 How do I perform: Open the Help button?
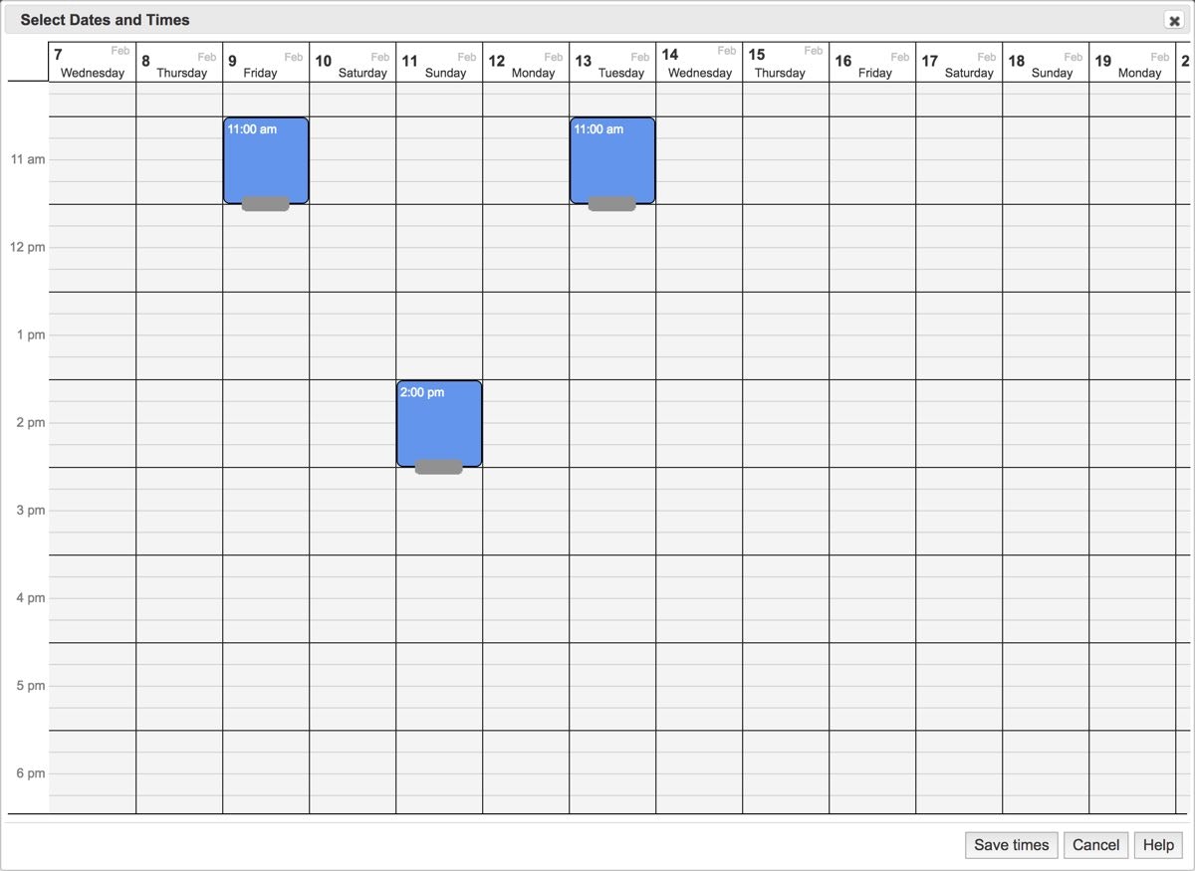click(1157, 844)
